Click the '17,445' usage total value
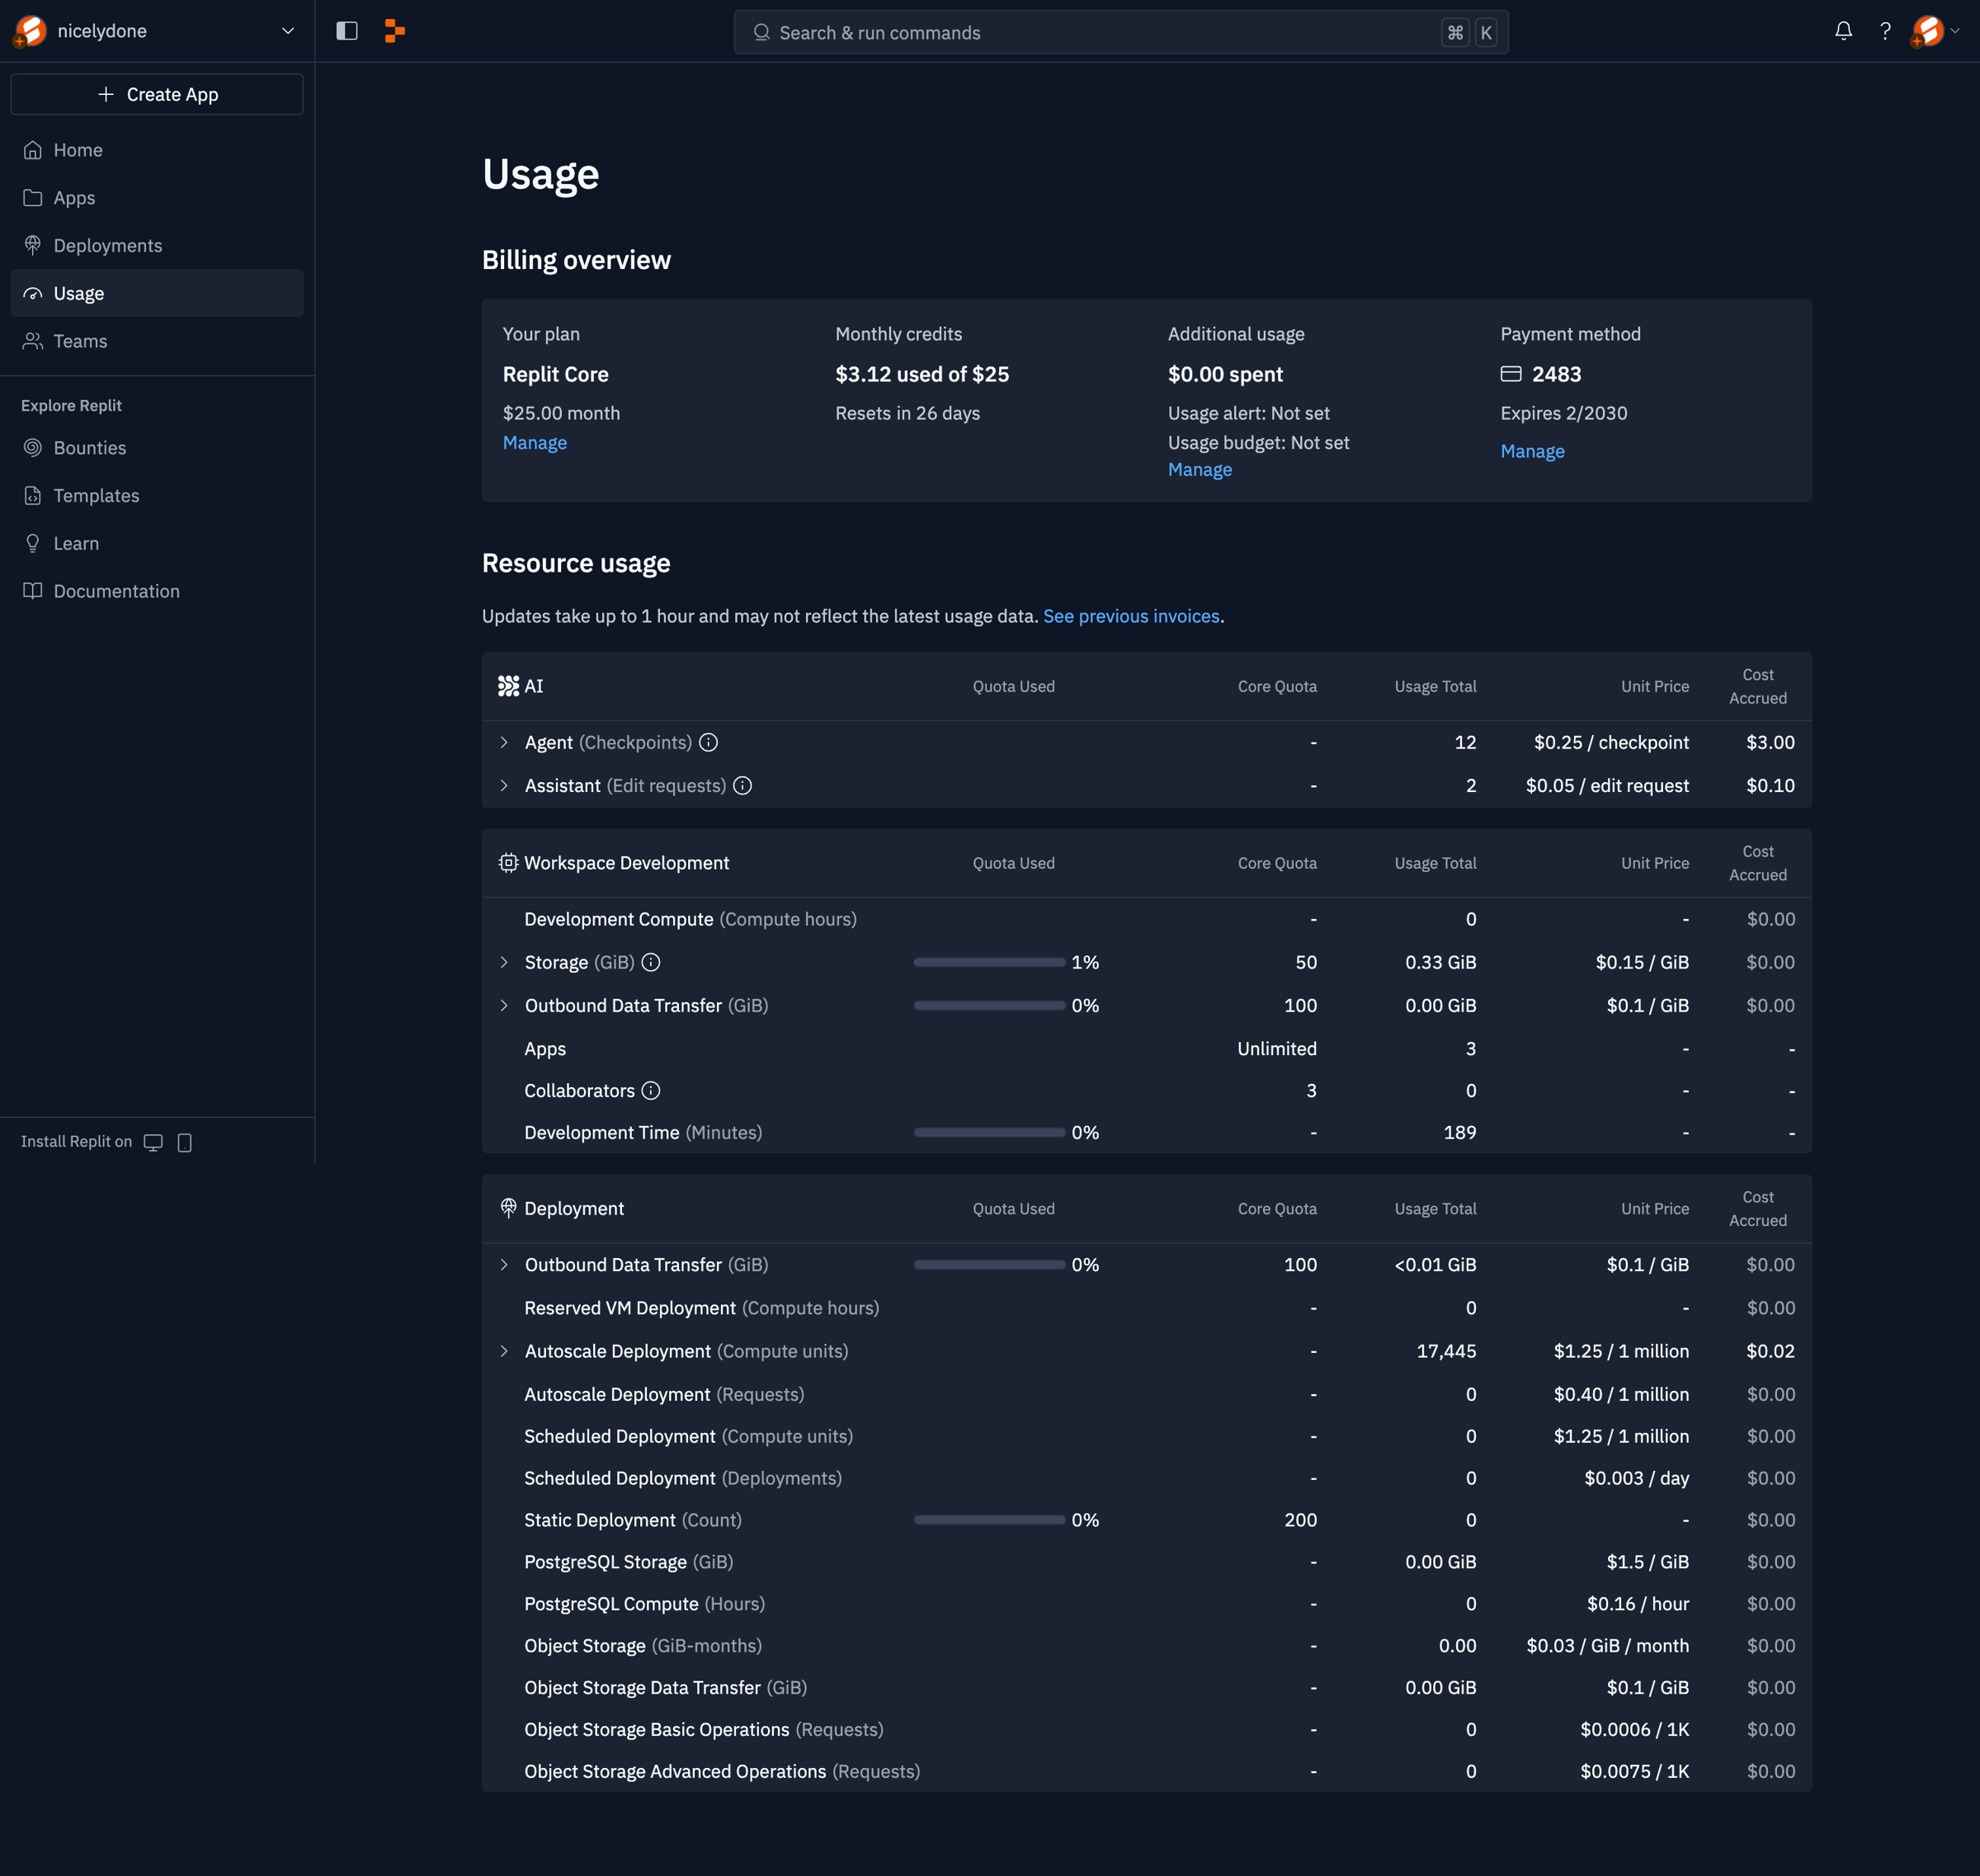The image size is (1980, 1876). tap(1446, 1351)
